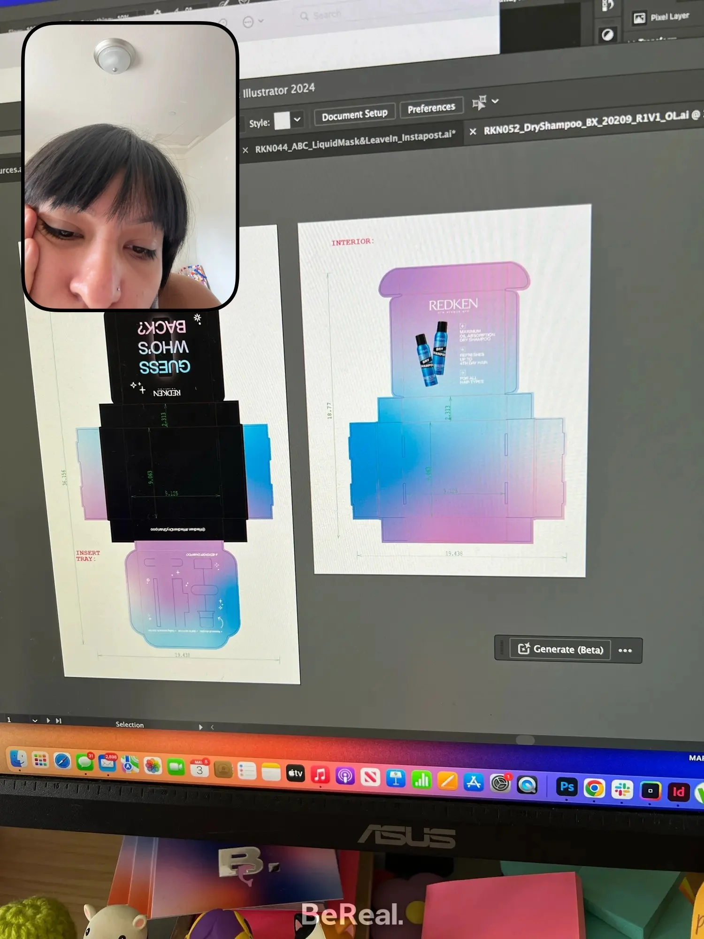Go to the next artboard arrow
Viewport: 704px width, 939px height.
(x=48, y=720)
